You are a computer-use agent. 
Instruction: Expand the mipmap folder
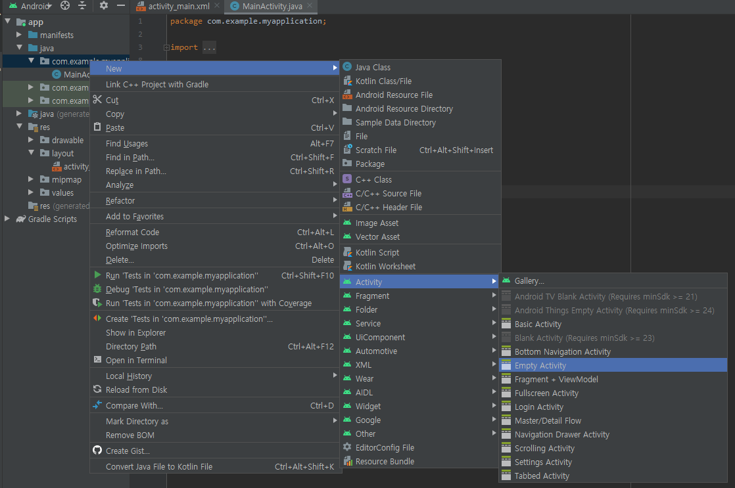pos(31,179)
